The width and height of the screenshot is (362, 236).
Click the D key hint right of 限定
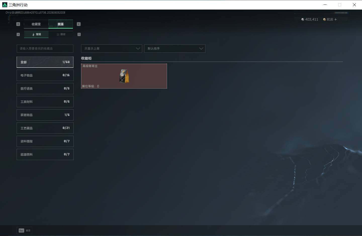pos(79,34)
